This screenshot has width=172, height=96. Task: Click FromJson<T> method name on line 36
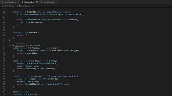click(38, 48)
